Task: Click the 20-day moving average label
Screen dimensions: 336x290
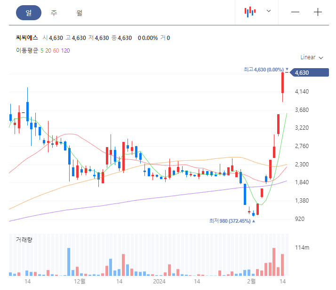Action: coord(48,51)
